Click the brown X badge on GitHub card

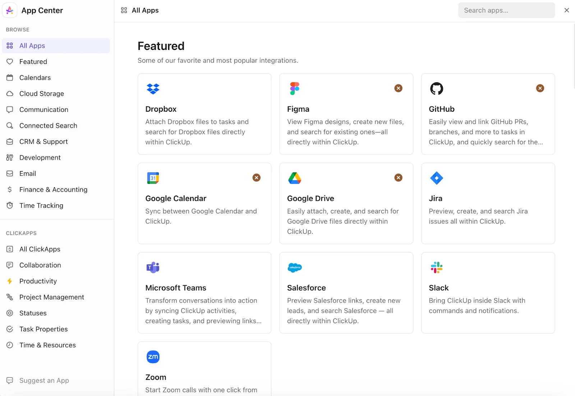(540, 88)
